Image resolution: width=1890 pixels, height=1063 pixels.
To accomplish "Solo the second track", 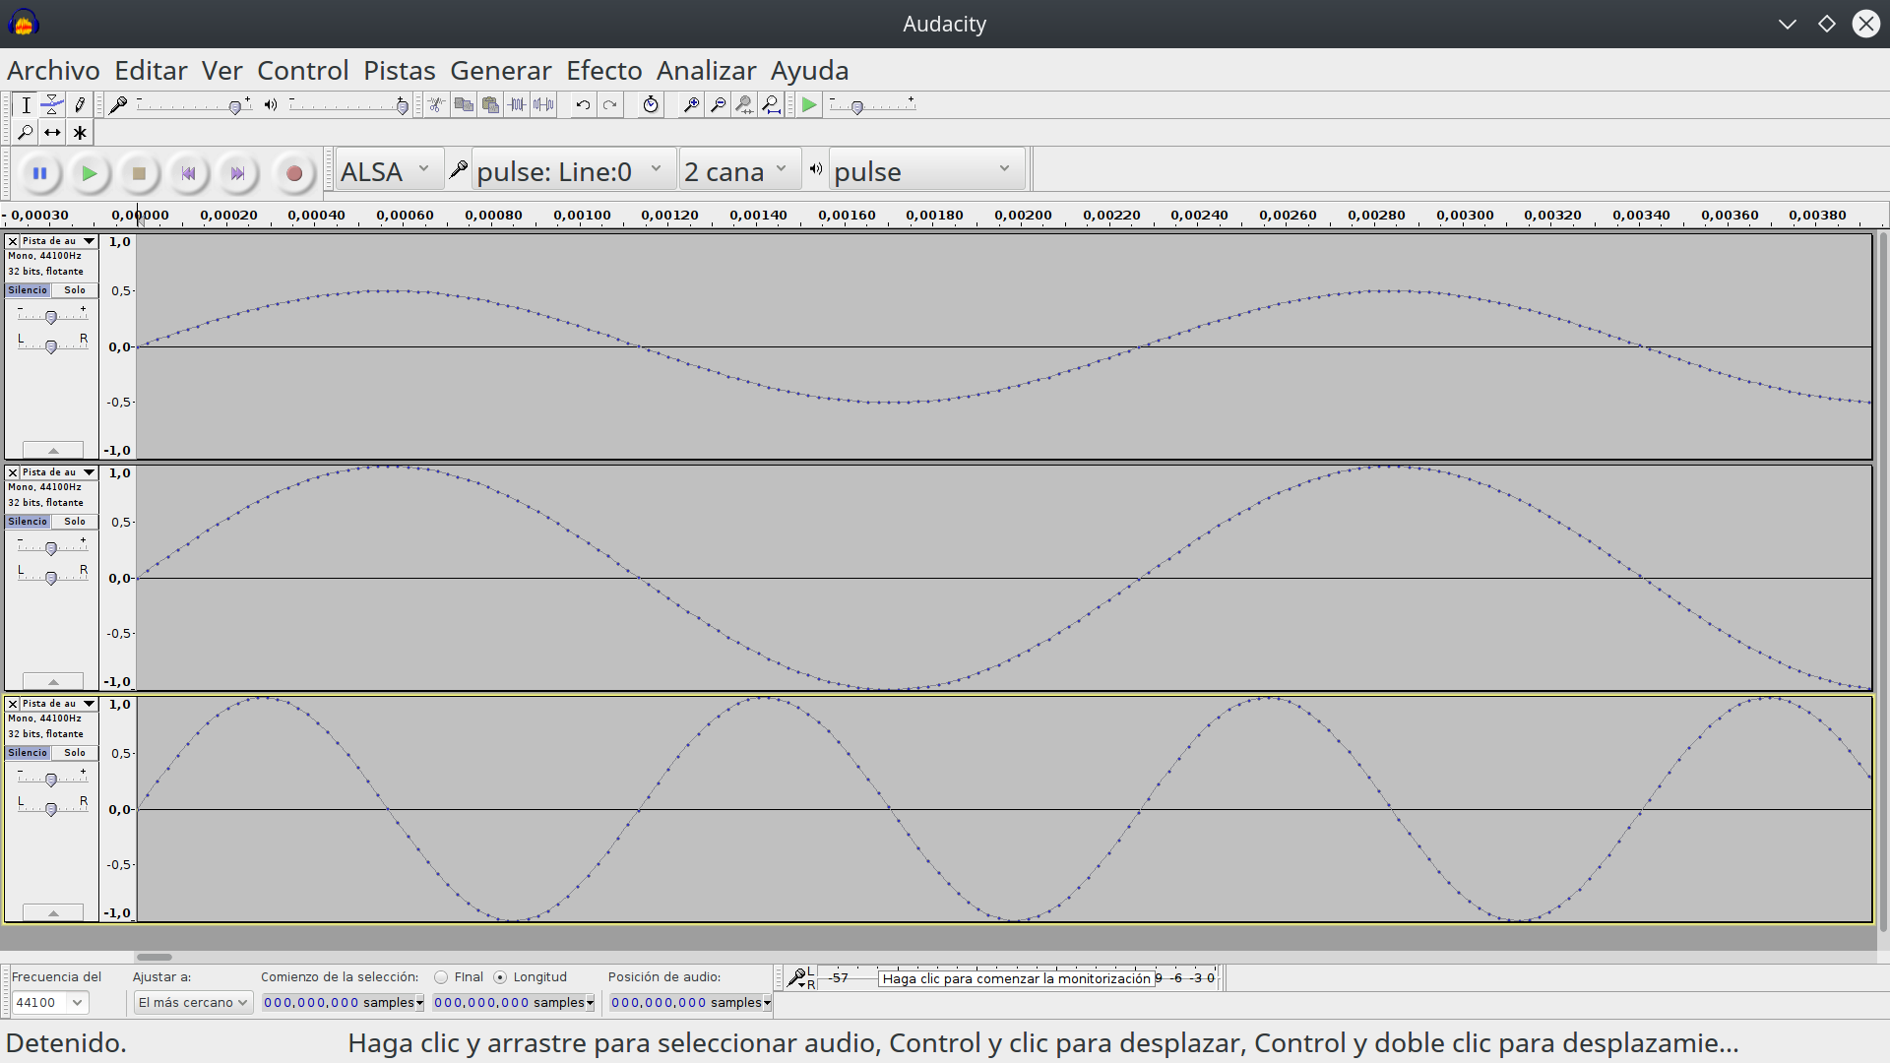I will pos(75,522).
